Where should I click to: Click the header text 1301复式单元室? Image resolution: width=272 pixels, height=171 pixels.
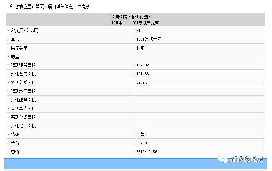pos(144,23)
